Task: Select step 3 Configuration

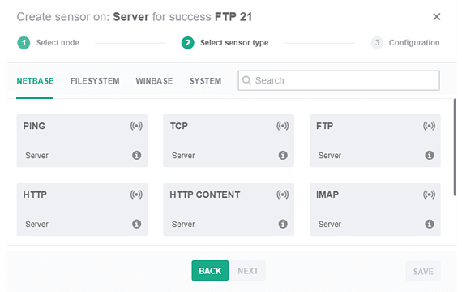Action: click(405, 43)
